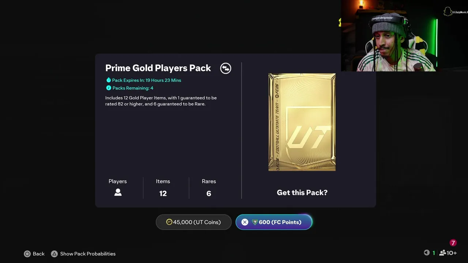This screenshot has width=468, height=263.
Task: Click the swap arrows icon beside pack title
Action: coord(226,68)
